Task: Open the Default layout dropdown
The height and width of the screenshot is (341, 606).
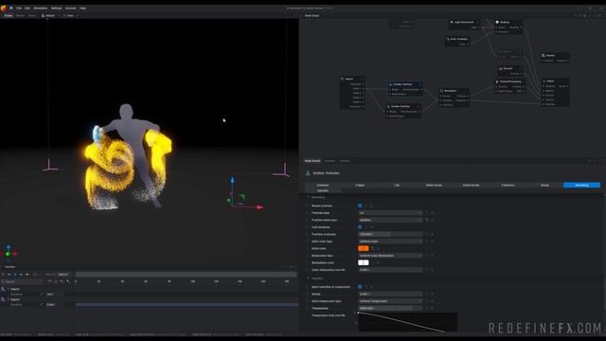Action: coord(49,16)
